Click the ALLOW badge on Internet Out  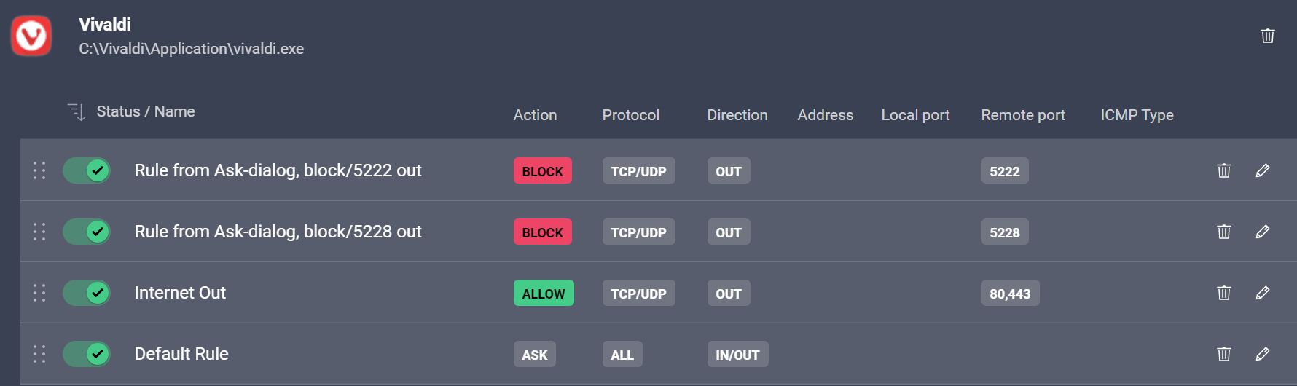pos(543,294)
